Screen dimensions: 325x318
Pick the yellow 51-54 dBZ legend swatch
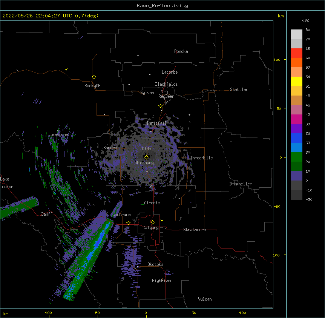tap(296, 82)
